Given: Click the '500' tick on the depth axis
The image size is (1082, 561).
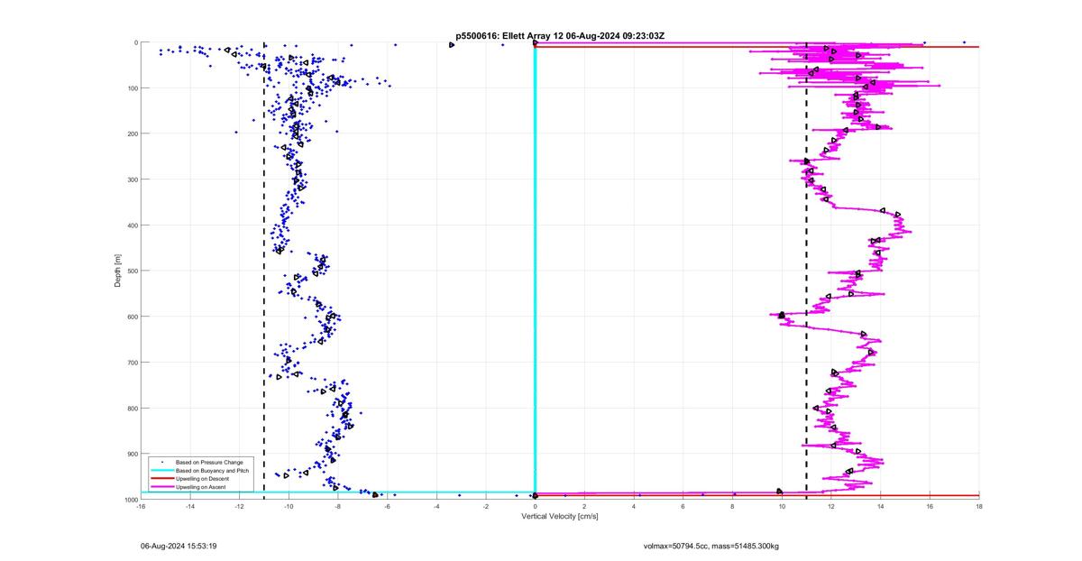Looking at the screenshot, I should [x=131, y=271].
